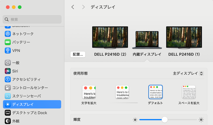Open the 一般 gear icon
Image resolution: width=213 pixels, height=125 pixels.
coord(8,63)
